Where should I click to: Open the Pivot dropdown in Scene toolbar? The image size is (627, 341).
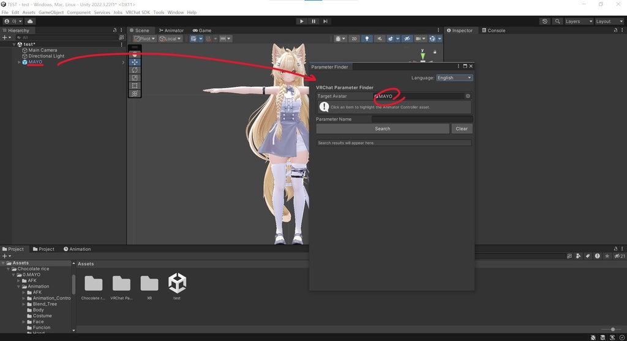pos(145,39)
